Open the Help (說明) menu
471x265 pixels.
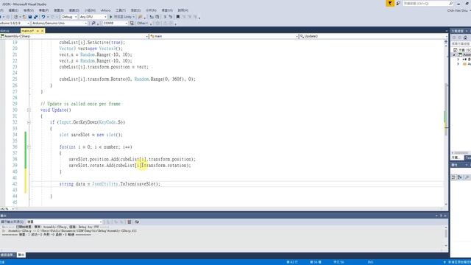coord(183,10)
